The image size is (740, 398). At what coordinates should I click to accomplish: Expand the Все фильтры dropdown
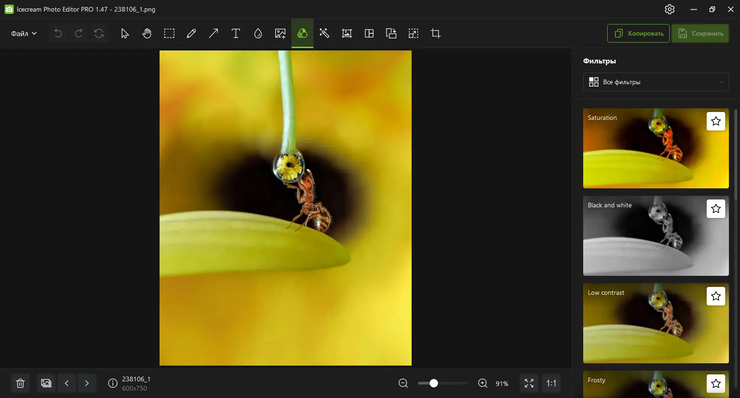tap(655, 82)
